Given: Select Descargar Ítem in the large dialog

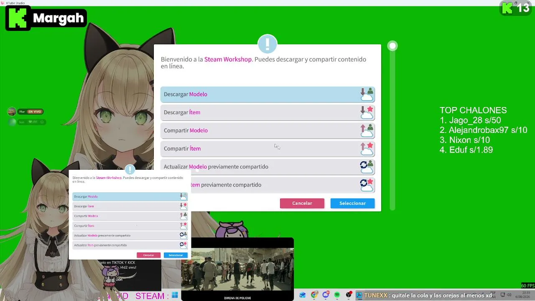Looking at the screenshot, I should pos(267,112).
